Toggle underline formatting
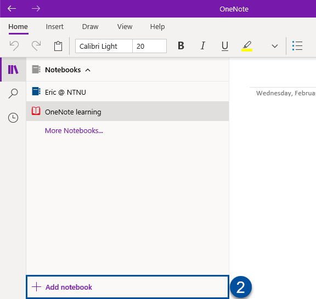This screenshot has width=316, height=299. pos(225,46)
